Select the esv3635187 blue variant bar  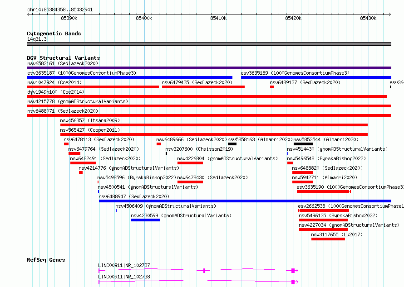click(130, 77)
